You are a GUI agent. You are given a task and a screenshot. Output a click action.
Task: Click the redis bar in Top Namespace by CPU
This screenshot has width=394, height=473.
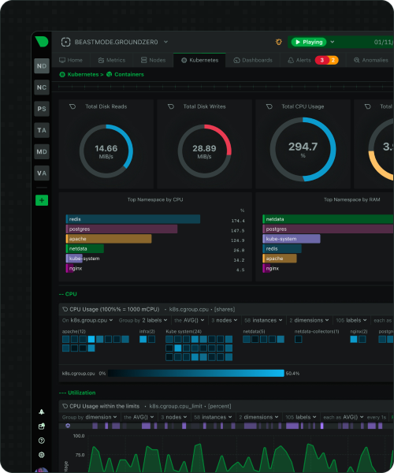click(x=133, y=219)
